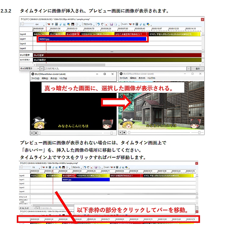This screenshot has width=229, height=229.
Task: Play preview in the right preview window
Action: pyautogui.click(x=120, y=133)
